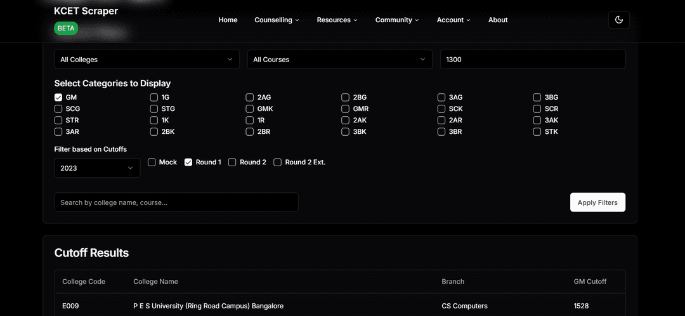Image resolution: width=685 pixels, height=316 pixels.
Task: Expand the Resources menu
Action: click(x=337, y=20)
